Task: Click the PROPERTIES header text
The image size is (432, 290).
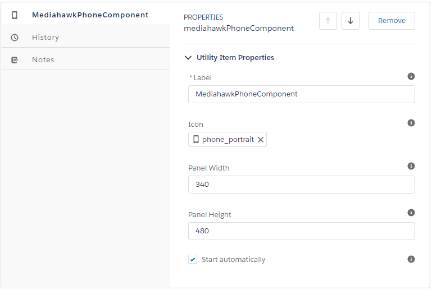Action: point(203,17)
